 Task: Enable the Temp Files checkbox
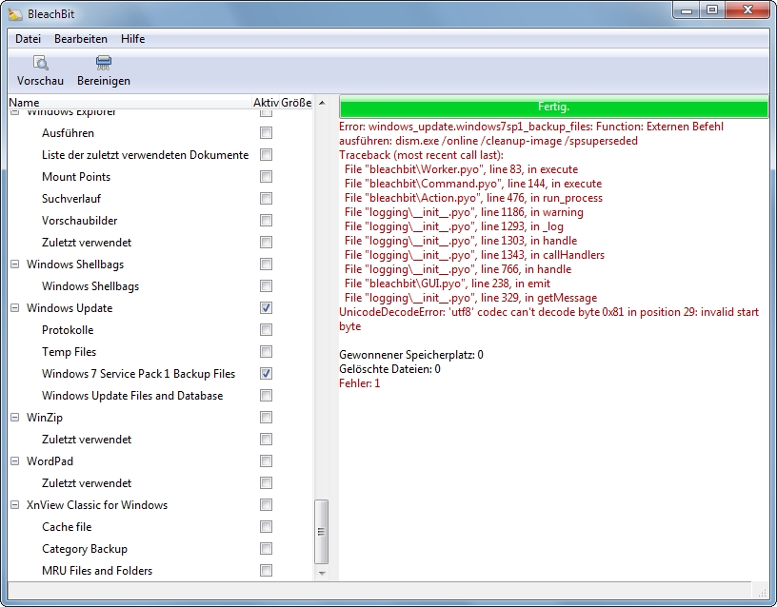266,351
